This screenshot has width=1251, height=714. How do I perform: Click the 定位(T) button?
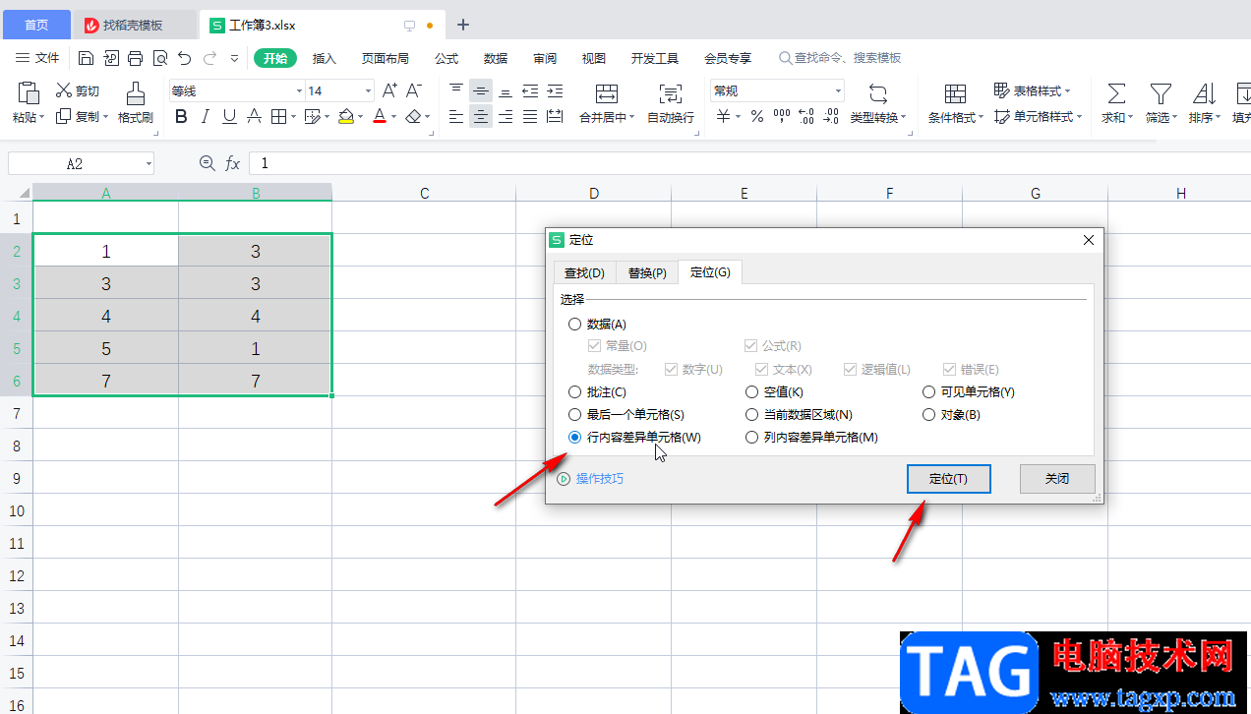[x=948, y=479]
